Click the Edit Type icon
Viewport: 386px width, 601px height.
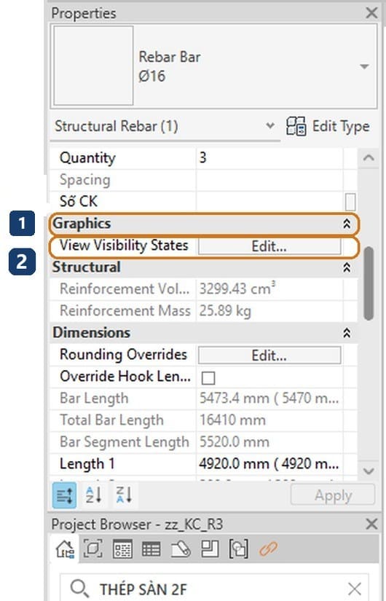pyautogui.click(x=296, y=126)
